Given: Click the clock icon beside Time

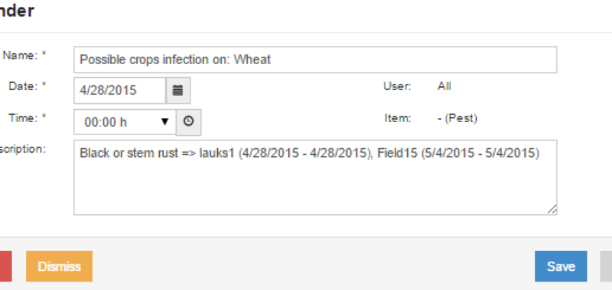Looking at the screenshot, I should 188,122.
